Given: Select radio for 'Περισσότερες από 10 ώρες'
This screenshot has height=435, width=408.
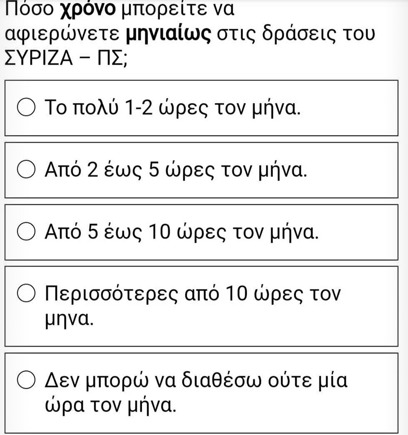Looking at the screenshot, I should [x=26, y=294].
